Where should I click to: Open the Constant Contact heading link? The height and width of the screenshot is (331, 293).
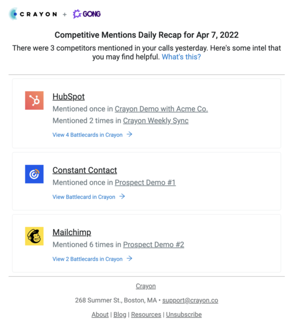point(84,171)
